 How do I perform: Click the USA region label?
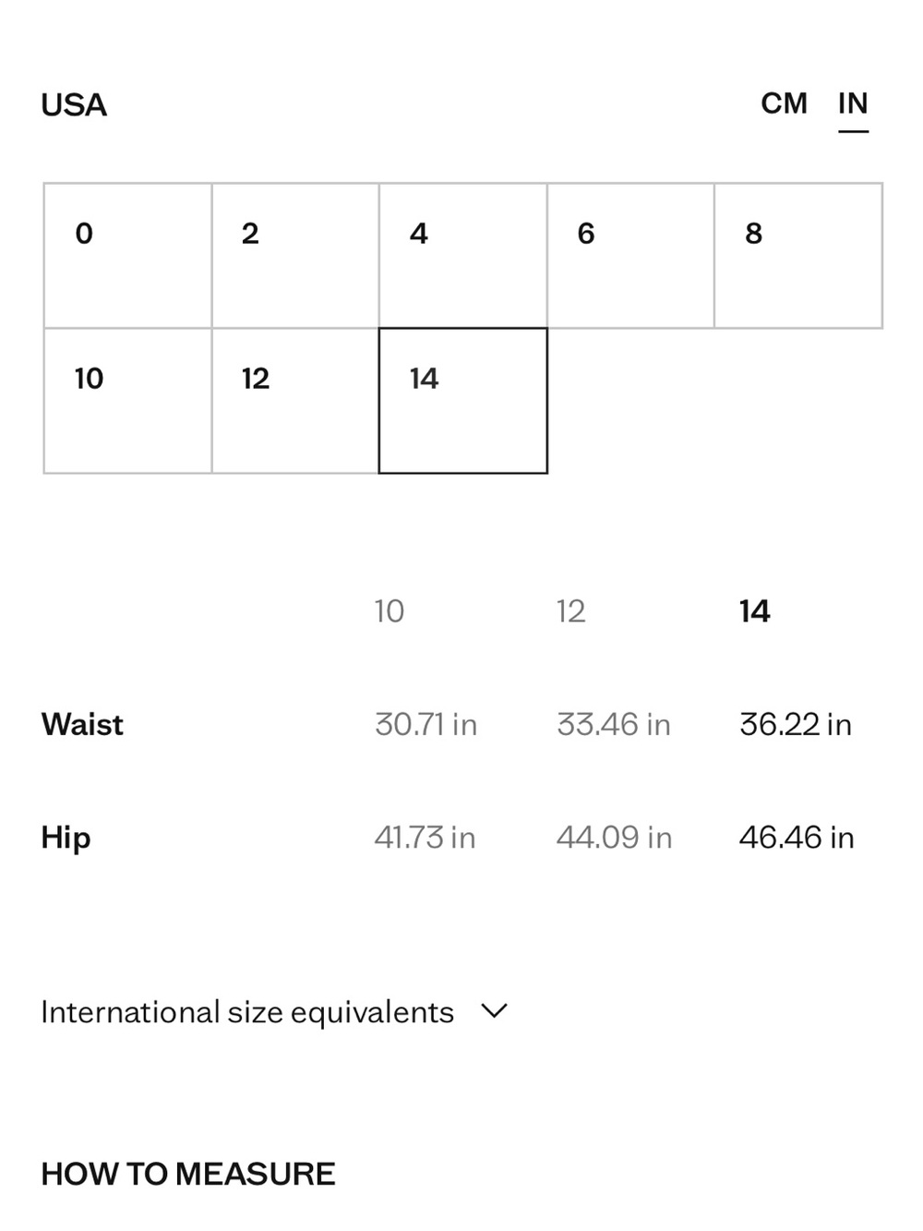click(x=74, y=105)
